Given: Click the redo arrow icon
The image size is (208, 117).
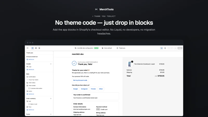Looking at the screenshot, I should 172,48.
